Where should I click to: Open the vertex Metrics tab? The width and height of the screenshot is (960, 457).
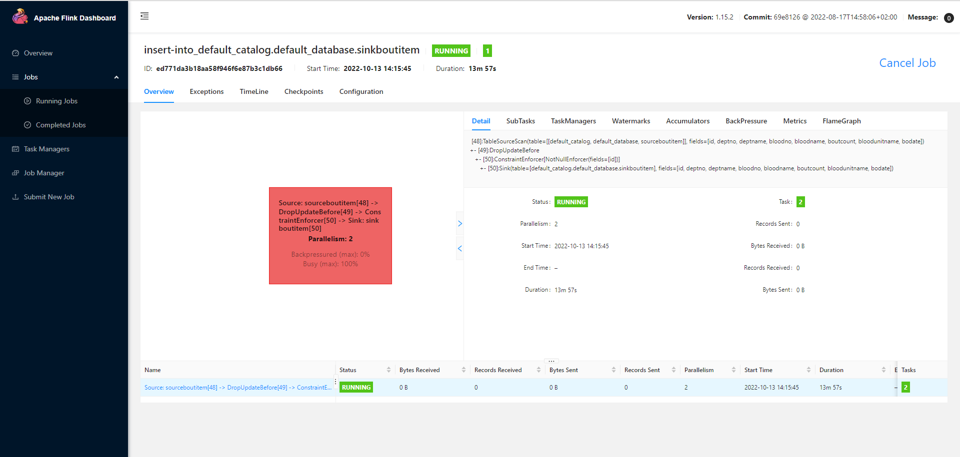point(794,121)
